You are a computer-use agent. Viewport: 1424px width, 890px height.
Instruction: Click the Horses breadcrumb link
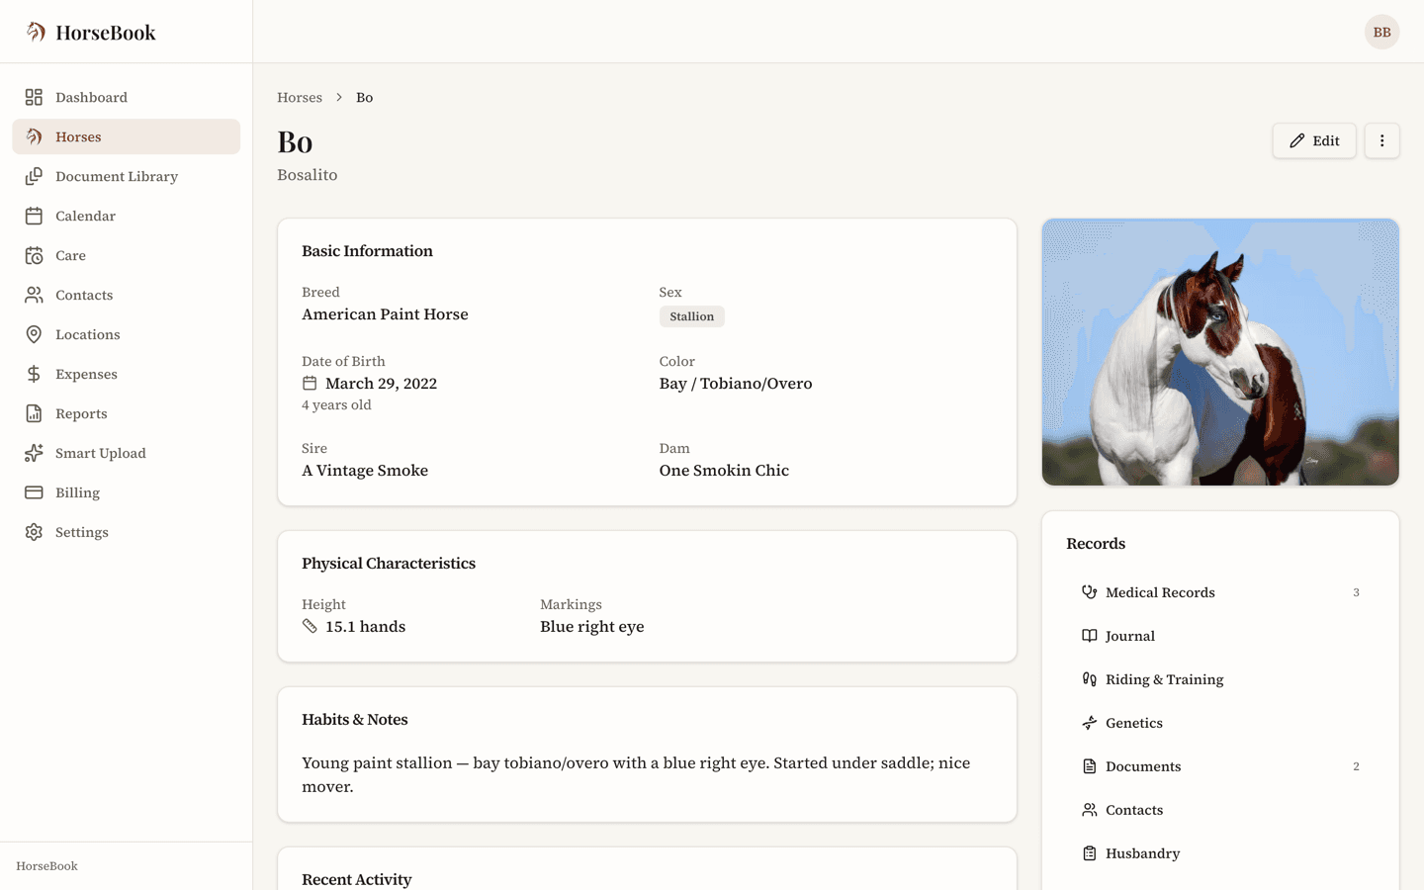(300, 97)
